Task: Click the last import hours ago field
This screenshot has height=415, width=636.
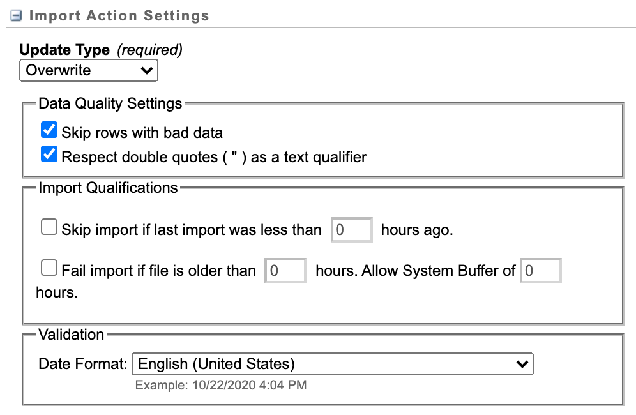Action: pos(352,230)
